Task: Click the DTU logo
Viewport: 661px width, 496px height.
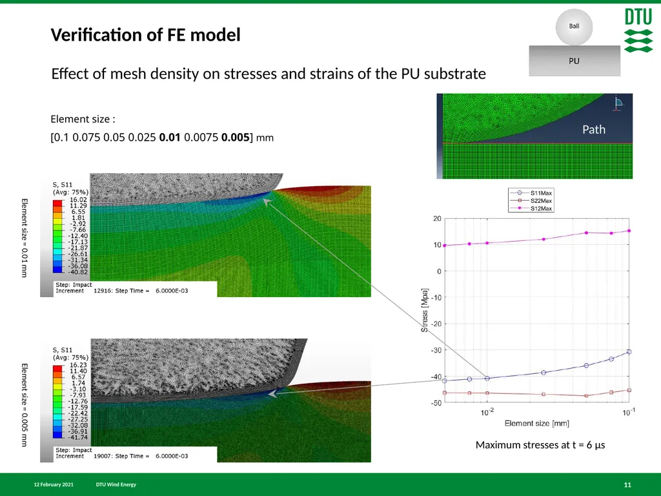Action: click(638, 31)
